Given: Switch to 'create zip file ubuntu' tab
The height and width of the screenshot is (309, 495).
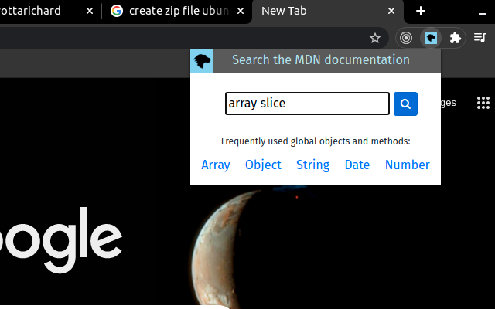Looking at the screenshot, I should pyautogui.click(x=179, y=12).
